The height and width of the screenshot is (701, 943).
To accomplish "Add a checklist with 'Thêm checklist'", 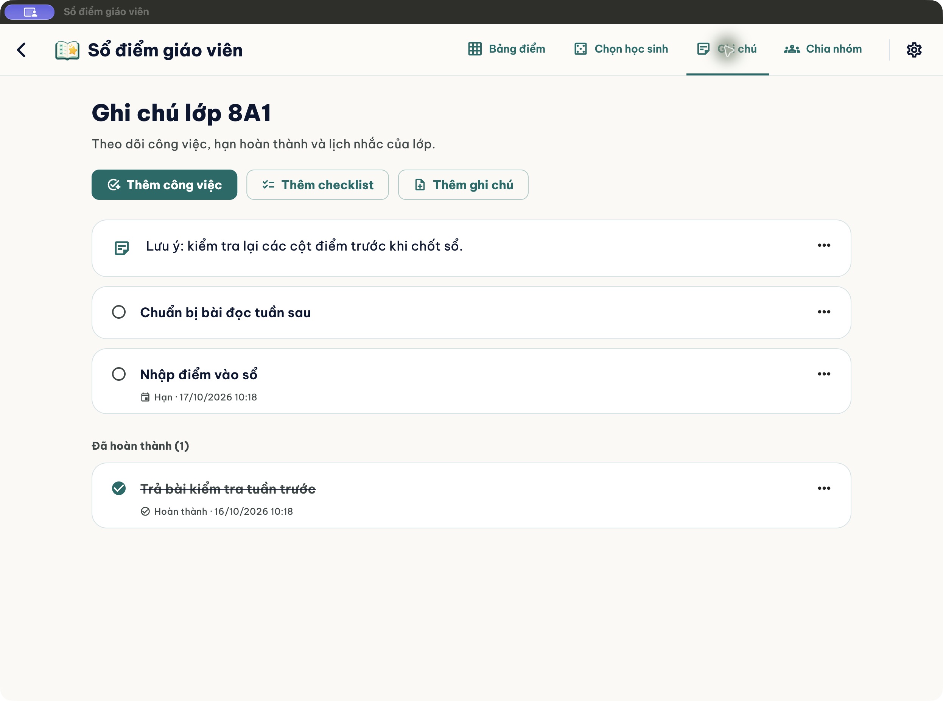I will (x=317, y=185).
